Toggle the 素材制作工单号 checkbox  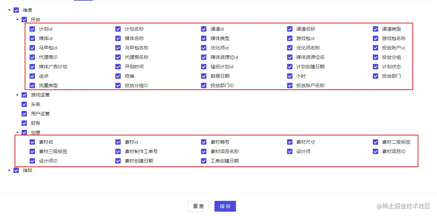tap(118, 151)
